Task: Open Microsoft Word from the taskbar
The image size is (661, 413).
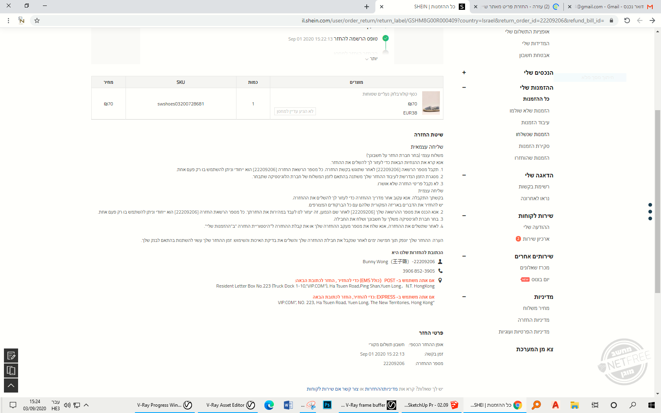Action: coord(288,405)
